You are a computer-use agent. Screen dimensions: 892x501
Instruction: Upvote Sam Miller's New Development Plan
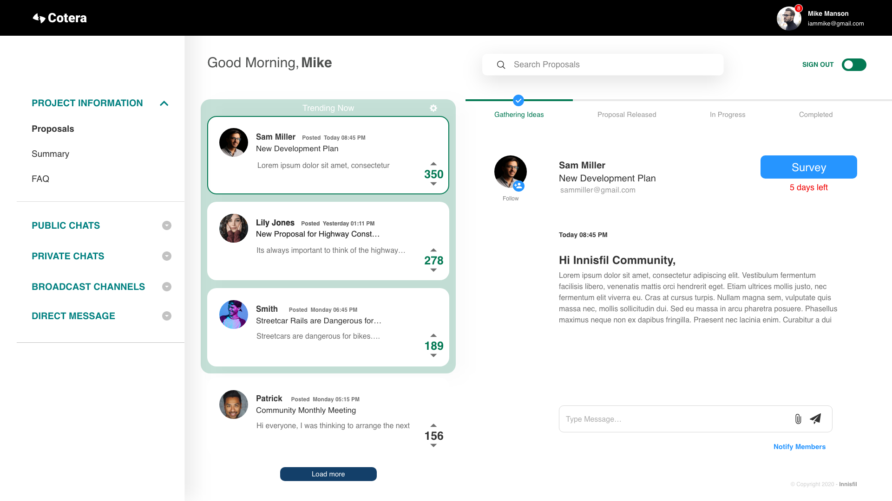(433, 164)
